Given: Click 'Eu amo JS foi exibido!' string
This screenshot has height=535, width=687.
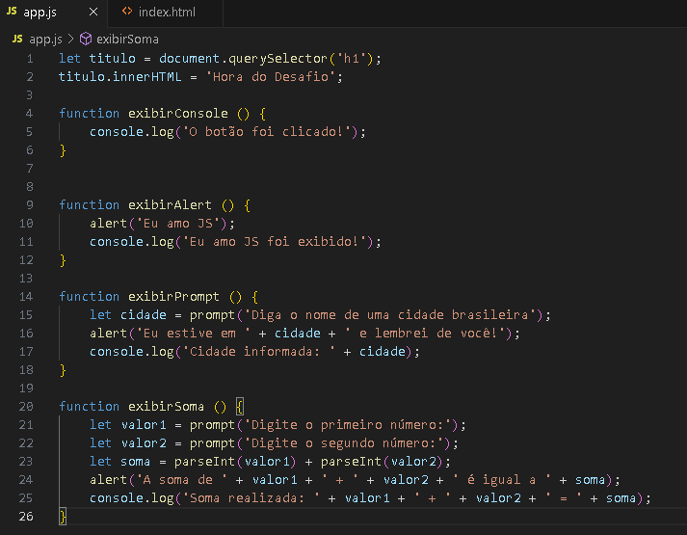Looking at the screenshot, I should (x=275, y=242).
